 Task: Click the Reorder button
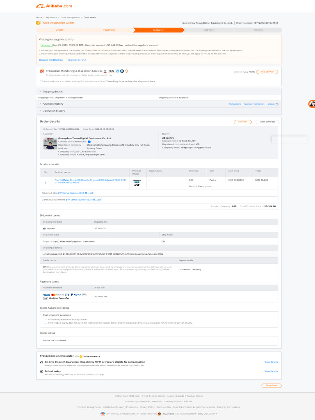(242, 122)
